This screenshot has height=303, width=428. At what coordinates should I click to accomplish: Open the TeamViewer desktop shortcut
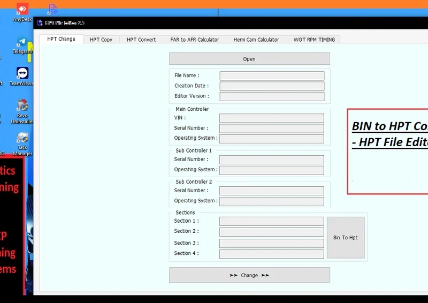(22, 74)
